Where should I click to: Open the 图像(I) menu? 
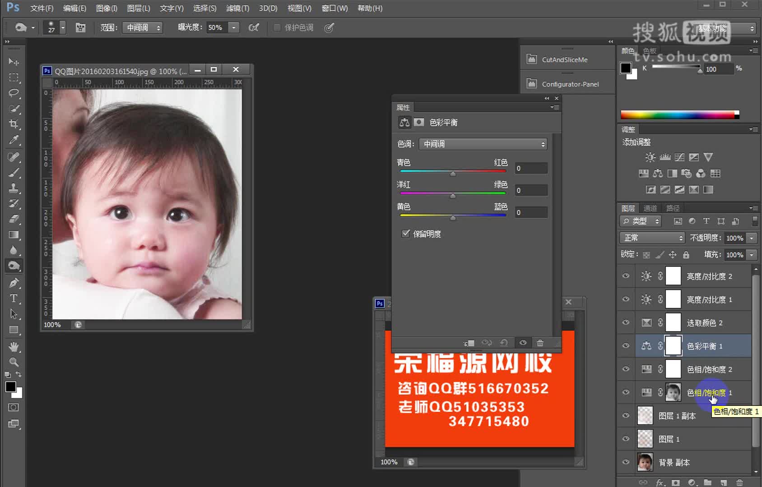tap(107, 8)
